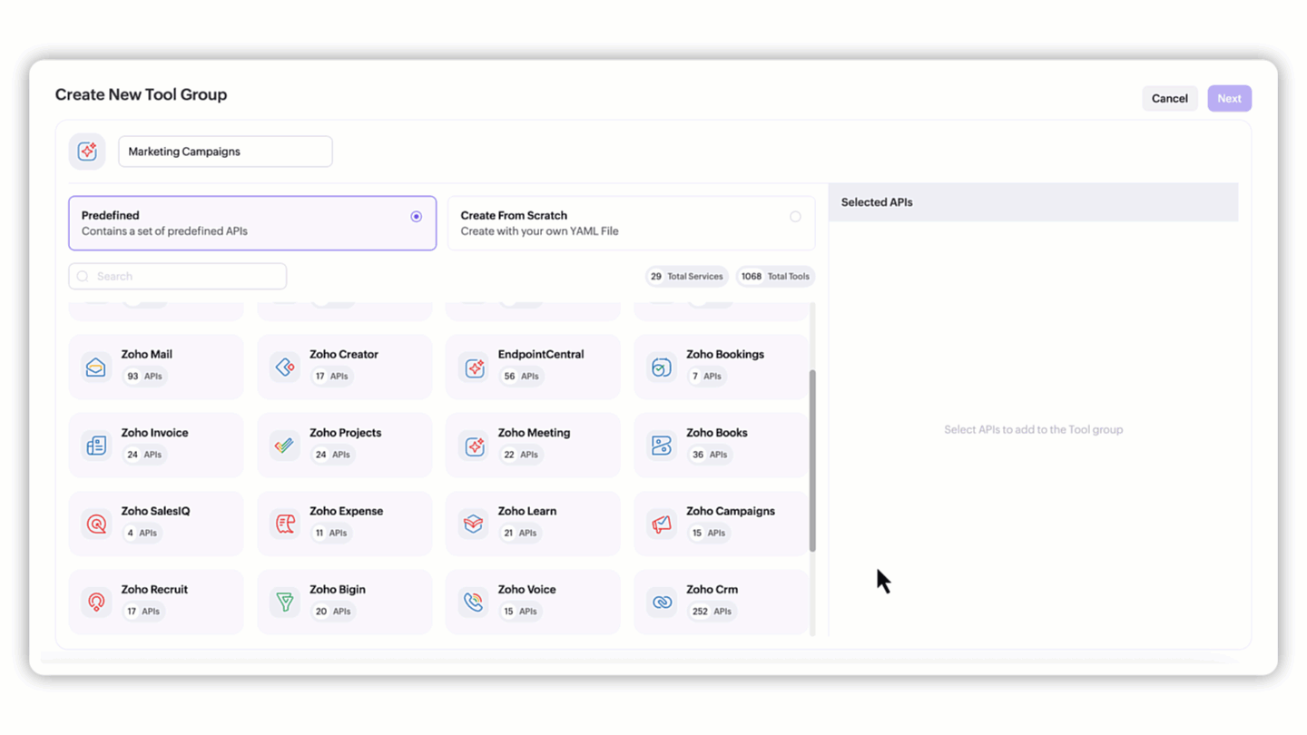Click the 15 APIs badge under Zoho Voice
Image resolution: width=1307 pixels, height=735 pixels.
pyautogui.click(x=520, y=611)
